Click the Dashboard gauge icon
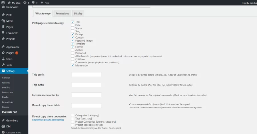 (x=3, y=7)
